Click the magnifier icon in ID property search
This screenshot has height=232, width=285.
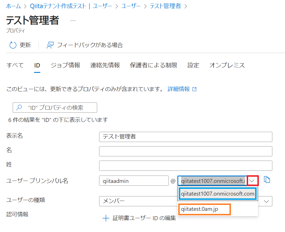point(19,108)
